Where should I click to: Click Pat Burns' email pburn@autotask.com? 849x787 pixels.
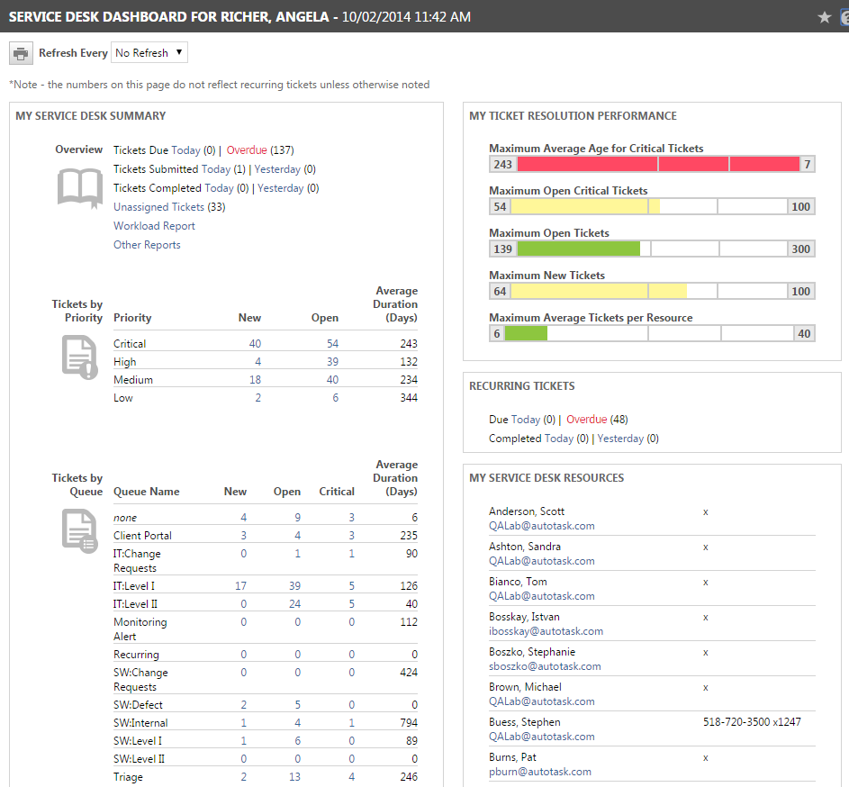coord(540,772)
